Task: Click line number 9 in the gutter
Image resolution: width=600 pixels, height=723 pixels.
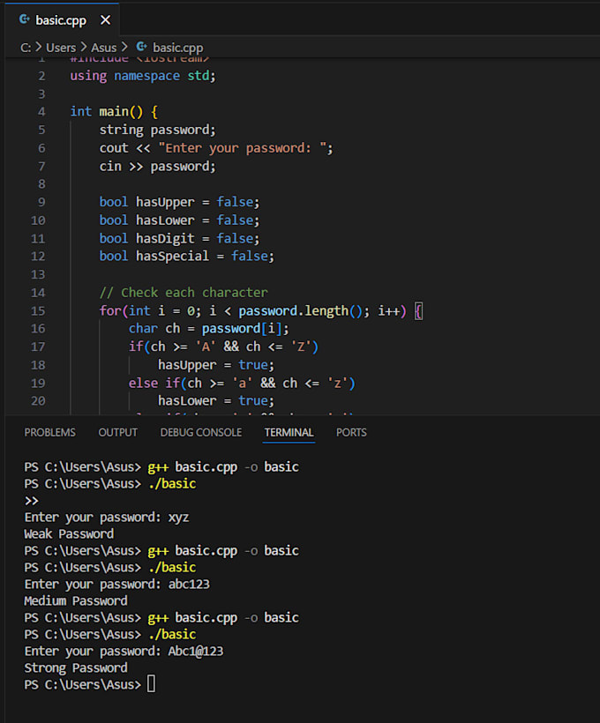Action: [41, 202]
